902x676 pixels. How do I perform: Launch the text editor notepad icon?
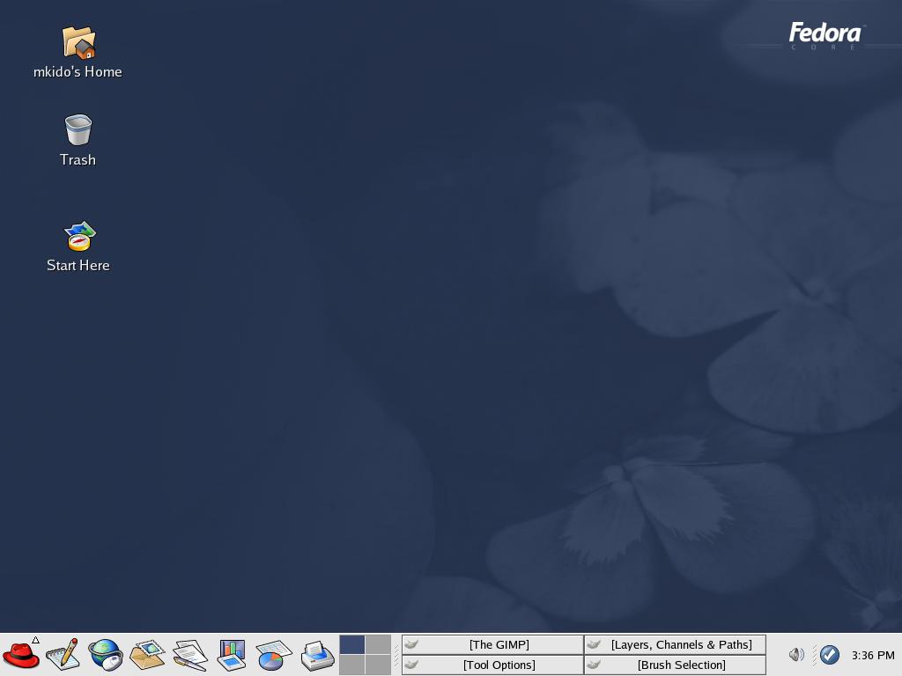click(63, 655)
